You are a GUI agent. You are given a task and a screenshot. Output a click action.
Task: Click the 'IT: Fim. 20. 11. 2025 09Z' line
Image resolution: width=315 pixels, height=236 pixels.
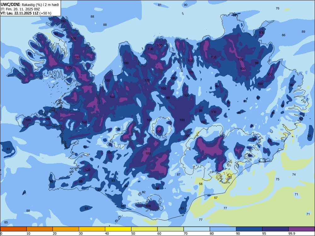coord(20,9)
